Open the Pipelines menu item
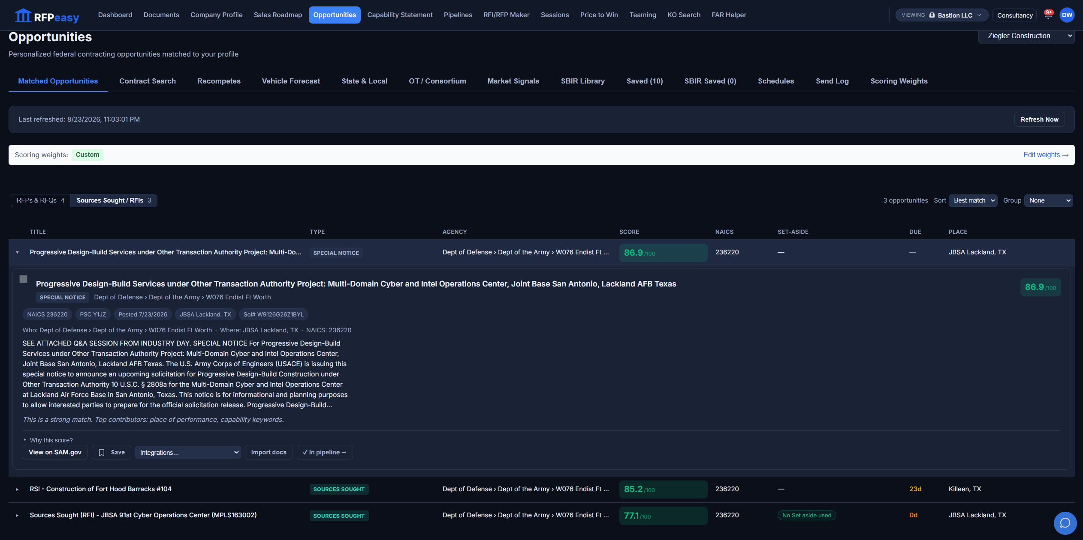This screenshot has width=1083, height=540. pyautogui.click(x=458, y=15)
